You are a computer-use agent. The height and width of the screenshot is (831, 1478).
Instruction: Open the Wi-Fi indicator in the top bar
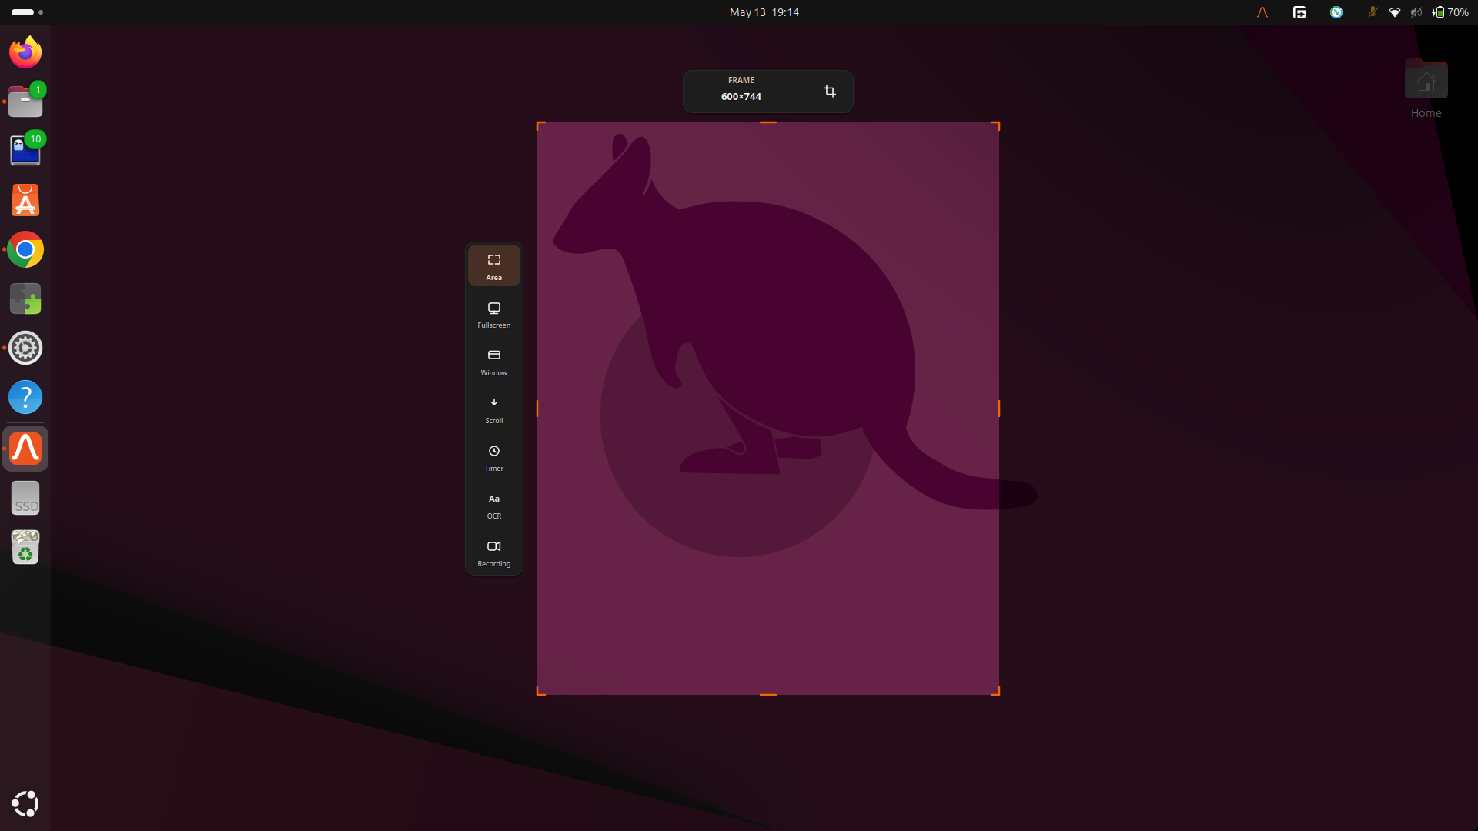point(1395,12)
